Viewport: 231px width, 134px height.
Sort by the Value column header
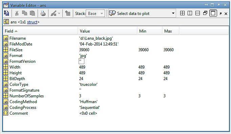108,31
